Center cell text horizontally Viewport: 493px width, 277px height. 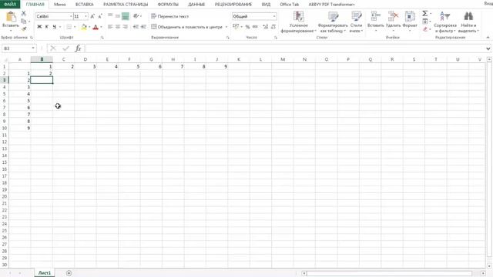click(x=118, y=27)
